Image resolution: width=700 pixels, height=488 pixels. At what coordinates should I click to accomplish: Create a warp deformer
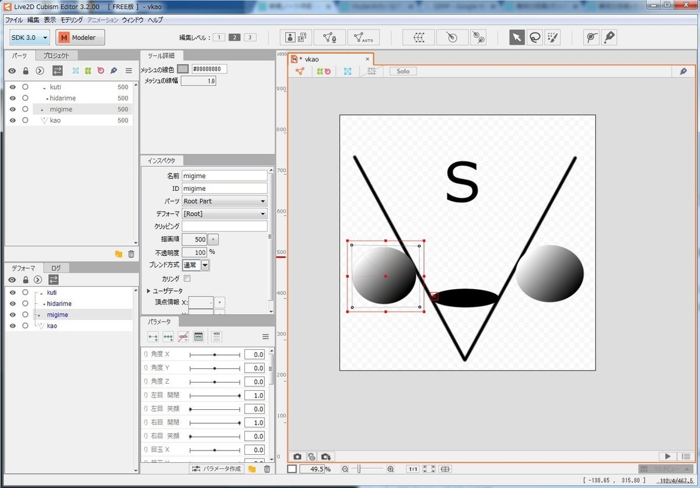[418, 37]
